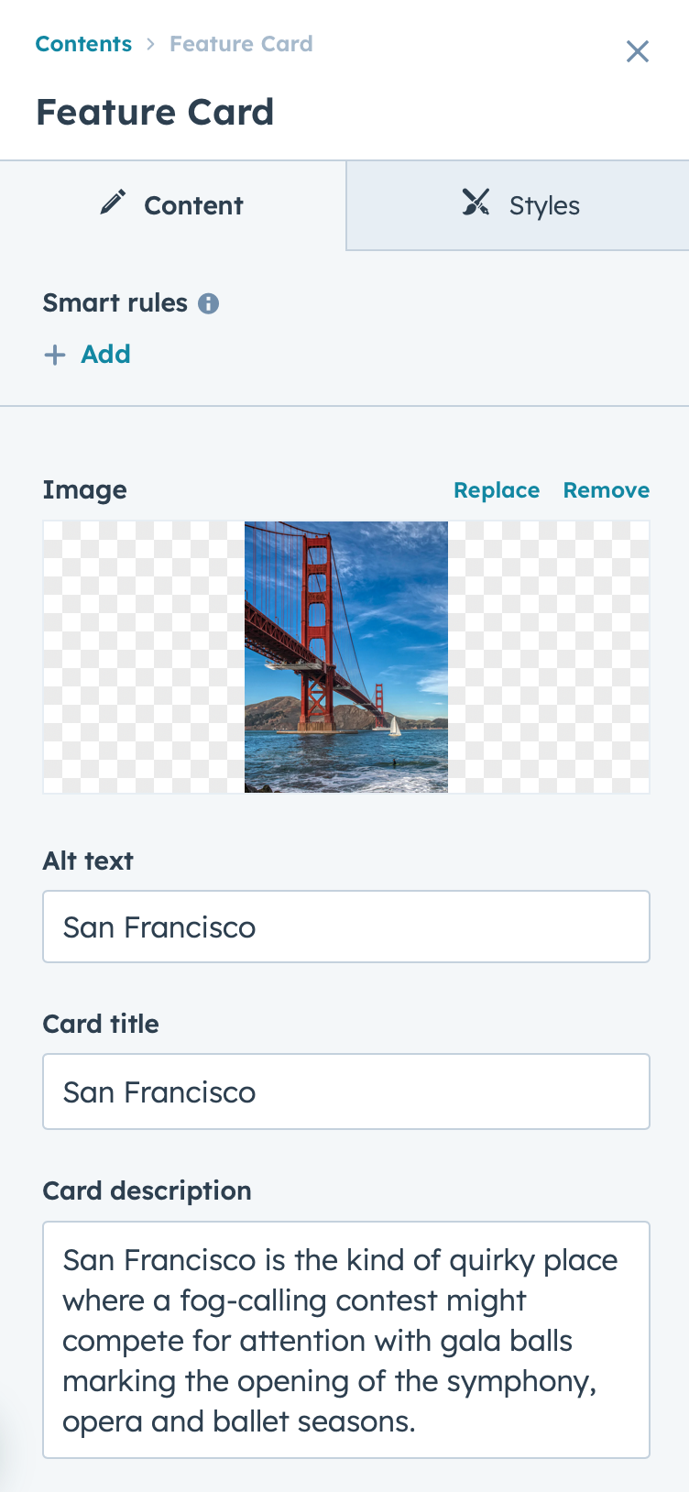Click into the Card title field
This screenshot has height=1492, width=689.
pos(346,1092)
